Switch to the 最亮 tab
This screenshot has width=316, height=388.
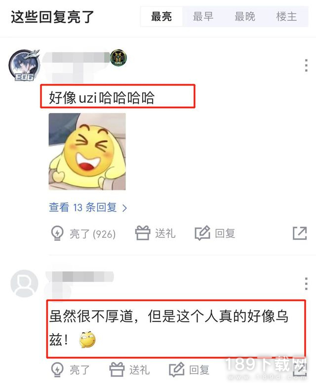tap(161, 17)
